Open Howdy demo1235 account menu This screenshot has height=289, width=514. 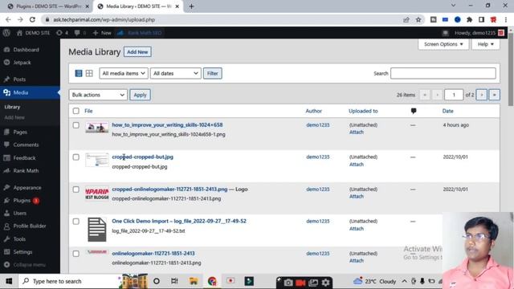(x=479, y=33)
